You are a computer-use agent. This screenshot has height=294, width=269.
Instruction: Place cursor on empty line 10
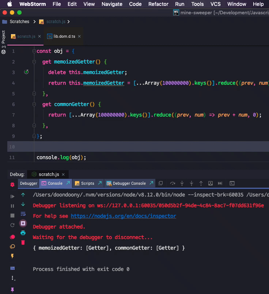pyautogui.click(x=138, y=147)
